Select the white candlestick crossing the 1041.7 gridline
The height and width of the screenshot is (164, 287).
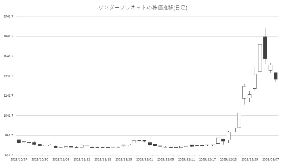239,120
